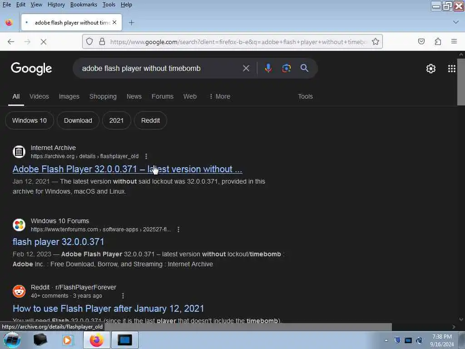Bookmark this page with the star icon

click(x=376, y=41)
